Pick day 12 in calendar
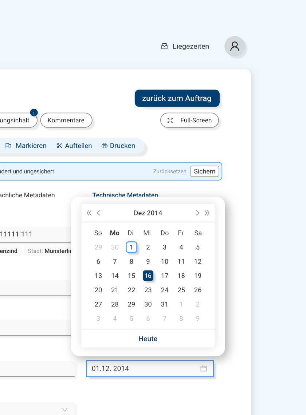The width and height of the screenshot is (306, 415). pyautogui.click(x=198, y=261)
